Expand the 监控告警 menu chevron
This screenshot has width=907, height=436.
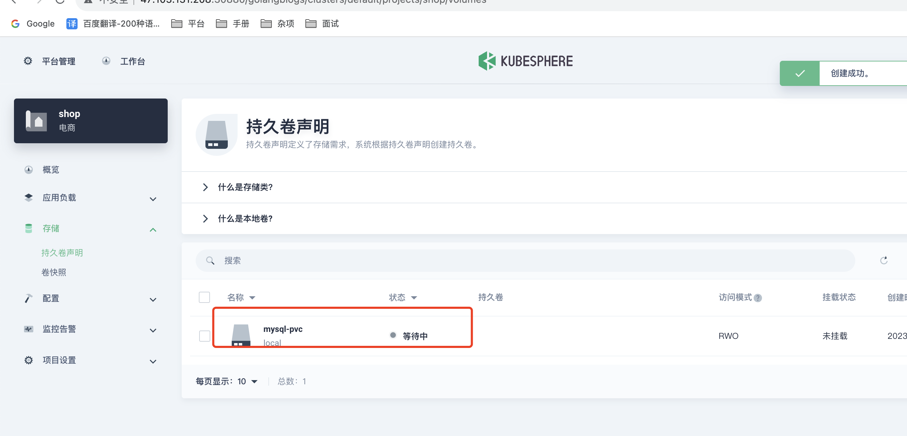tap(153, 330)
